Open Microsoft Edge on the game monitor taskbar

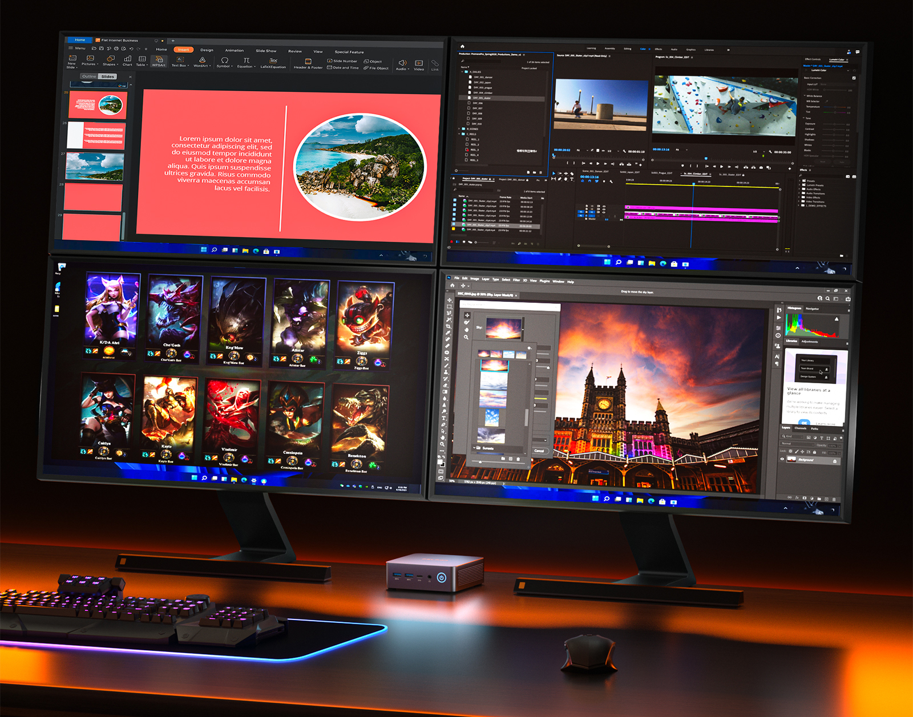click(244, 480)
